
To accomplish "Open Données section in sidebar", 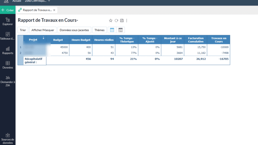I will tap(8, 65).
